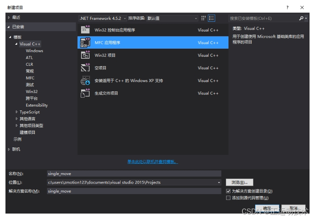Collapse the 已安装 section

tap(9, 27)
